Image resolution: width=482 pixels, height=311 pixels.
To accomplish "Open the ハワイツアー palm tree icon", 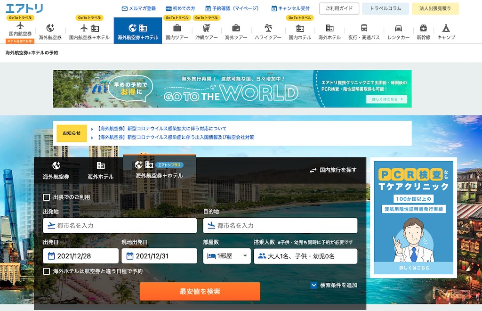I will click(x=268, y=28).
